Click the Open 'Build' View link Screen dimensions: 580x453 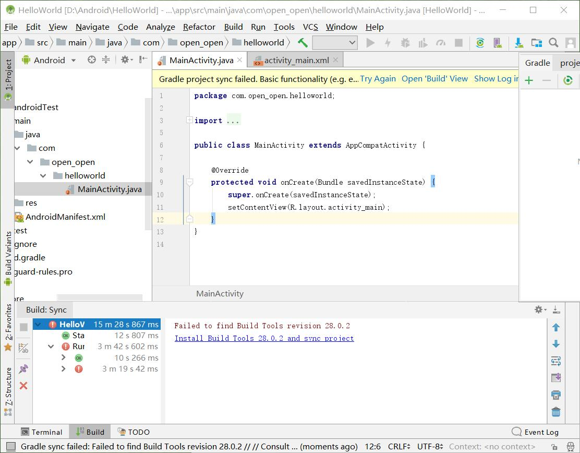tap(434, 79)
